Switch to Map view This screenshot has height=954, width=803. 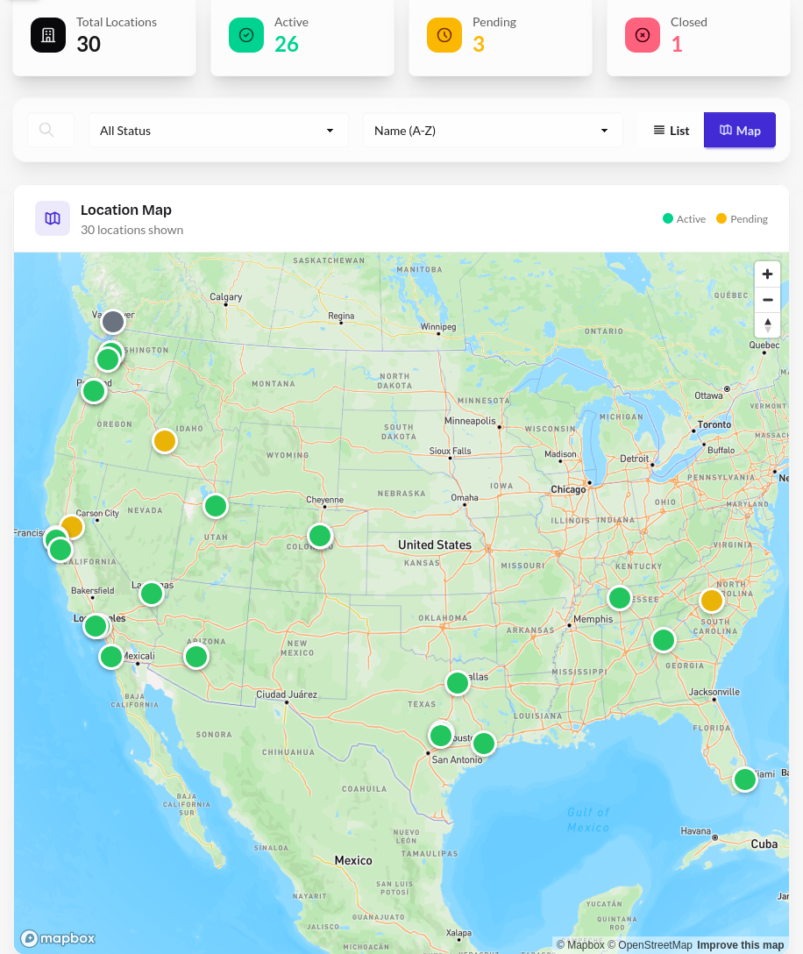point(739,130)
